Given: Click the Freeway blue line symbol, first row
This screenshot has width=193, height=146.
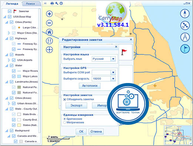Looking at the screenshot, I should tap(19, 44).
